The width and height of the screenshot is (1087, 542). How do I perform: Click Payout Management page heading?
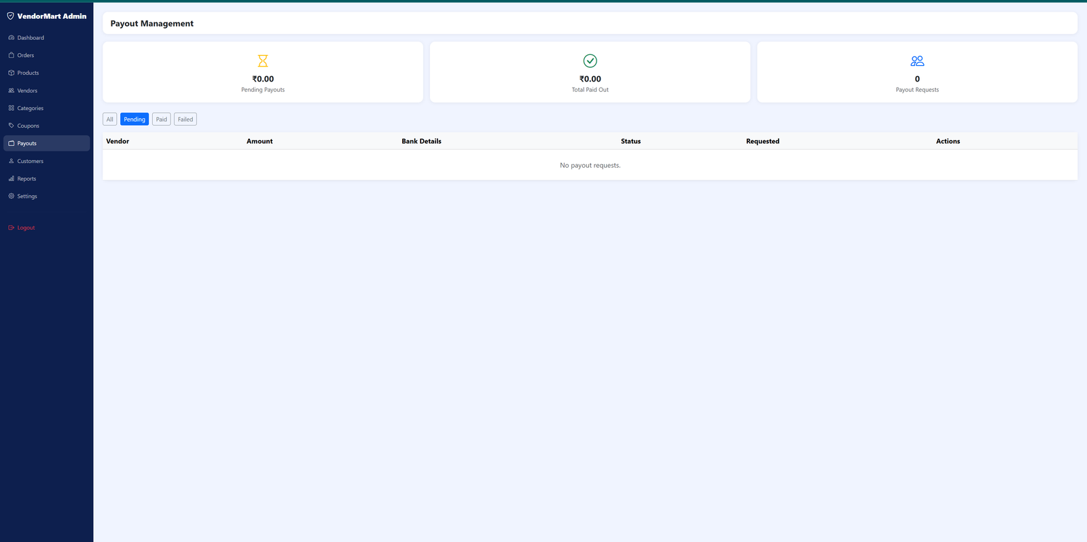tap(152, 23)
